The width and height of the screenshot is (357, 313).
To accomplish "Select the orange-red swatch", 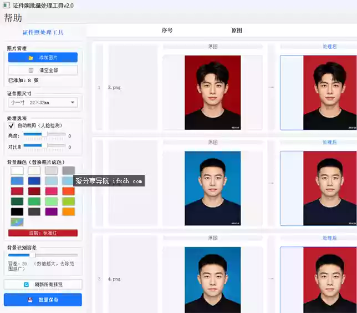I will coord(69,191).
